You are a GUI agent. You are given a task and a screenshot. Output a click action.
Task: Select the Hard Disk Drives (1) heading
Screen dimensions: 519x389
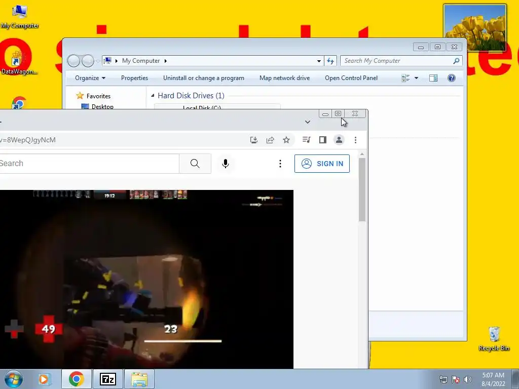(x=191, y=96)
